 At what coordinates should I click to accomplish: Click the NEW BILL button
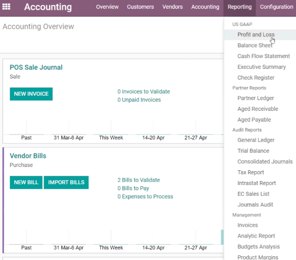(26, 182)
